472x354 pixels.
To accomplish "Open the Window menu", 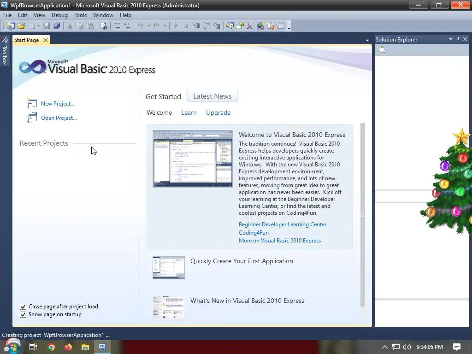I will pyautogui.click(x=103, y=15).
